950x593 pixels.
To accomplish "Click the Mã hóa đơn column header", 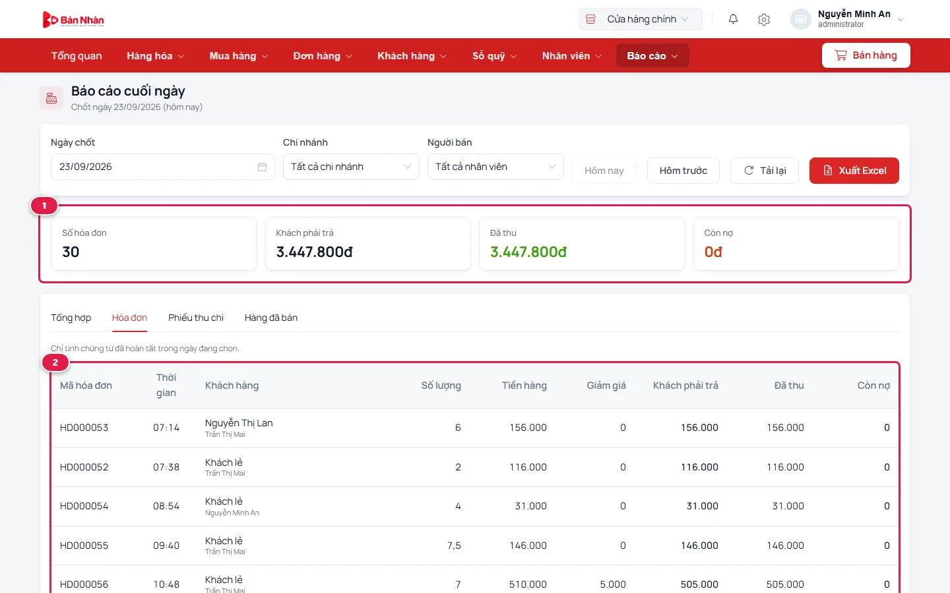I will coord(86,385).
